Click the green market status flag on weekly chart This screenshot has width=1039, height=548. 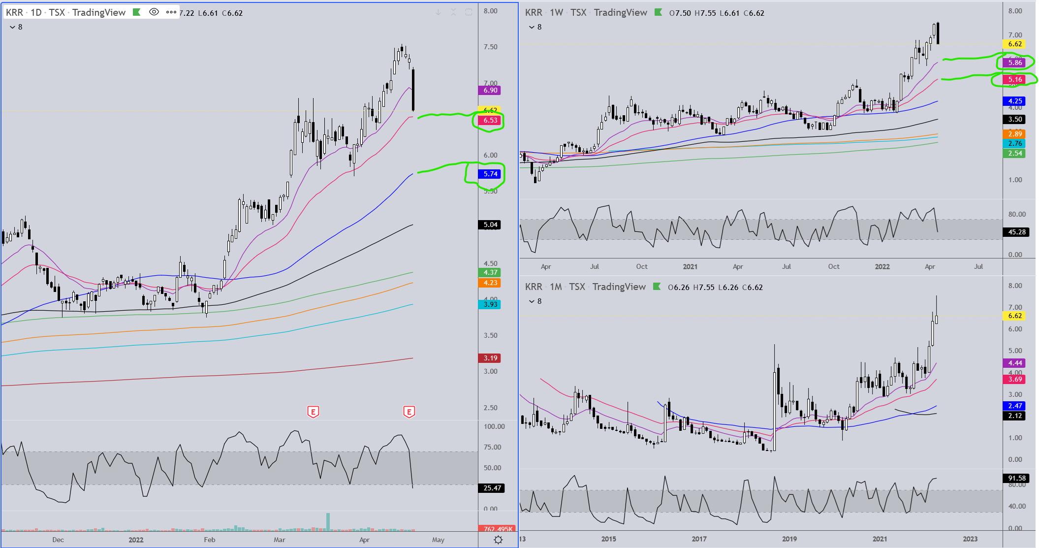pos(658,12)
